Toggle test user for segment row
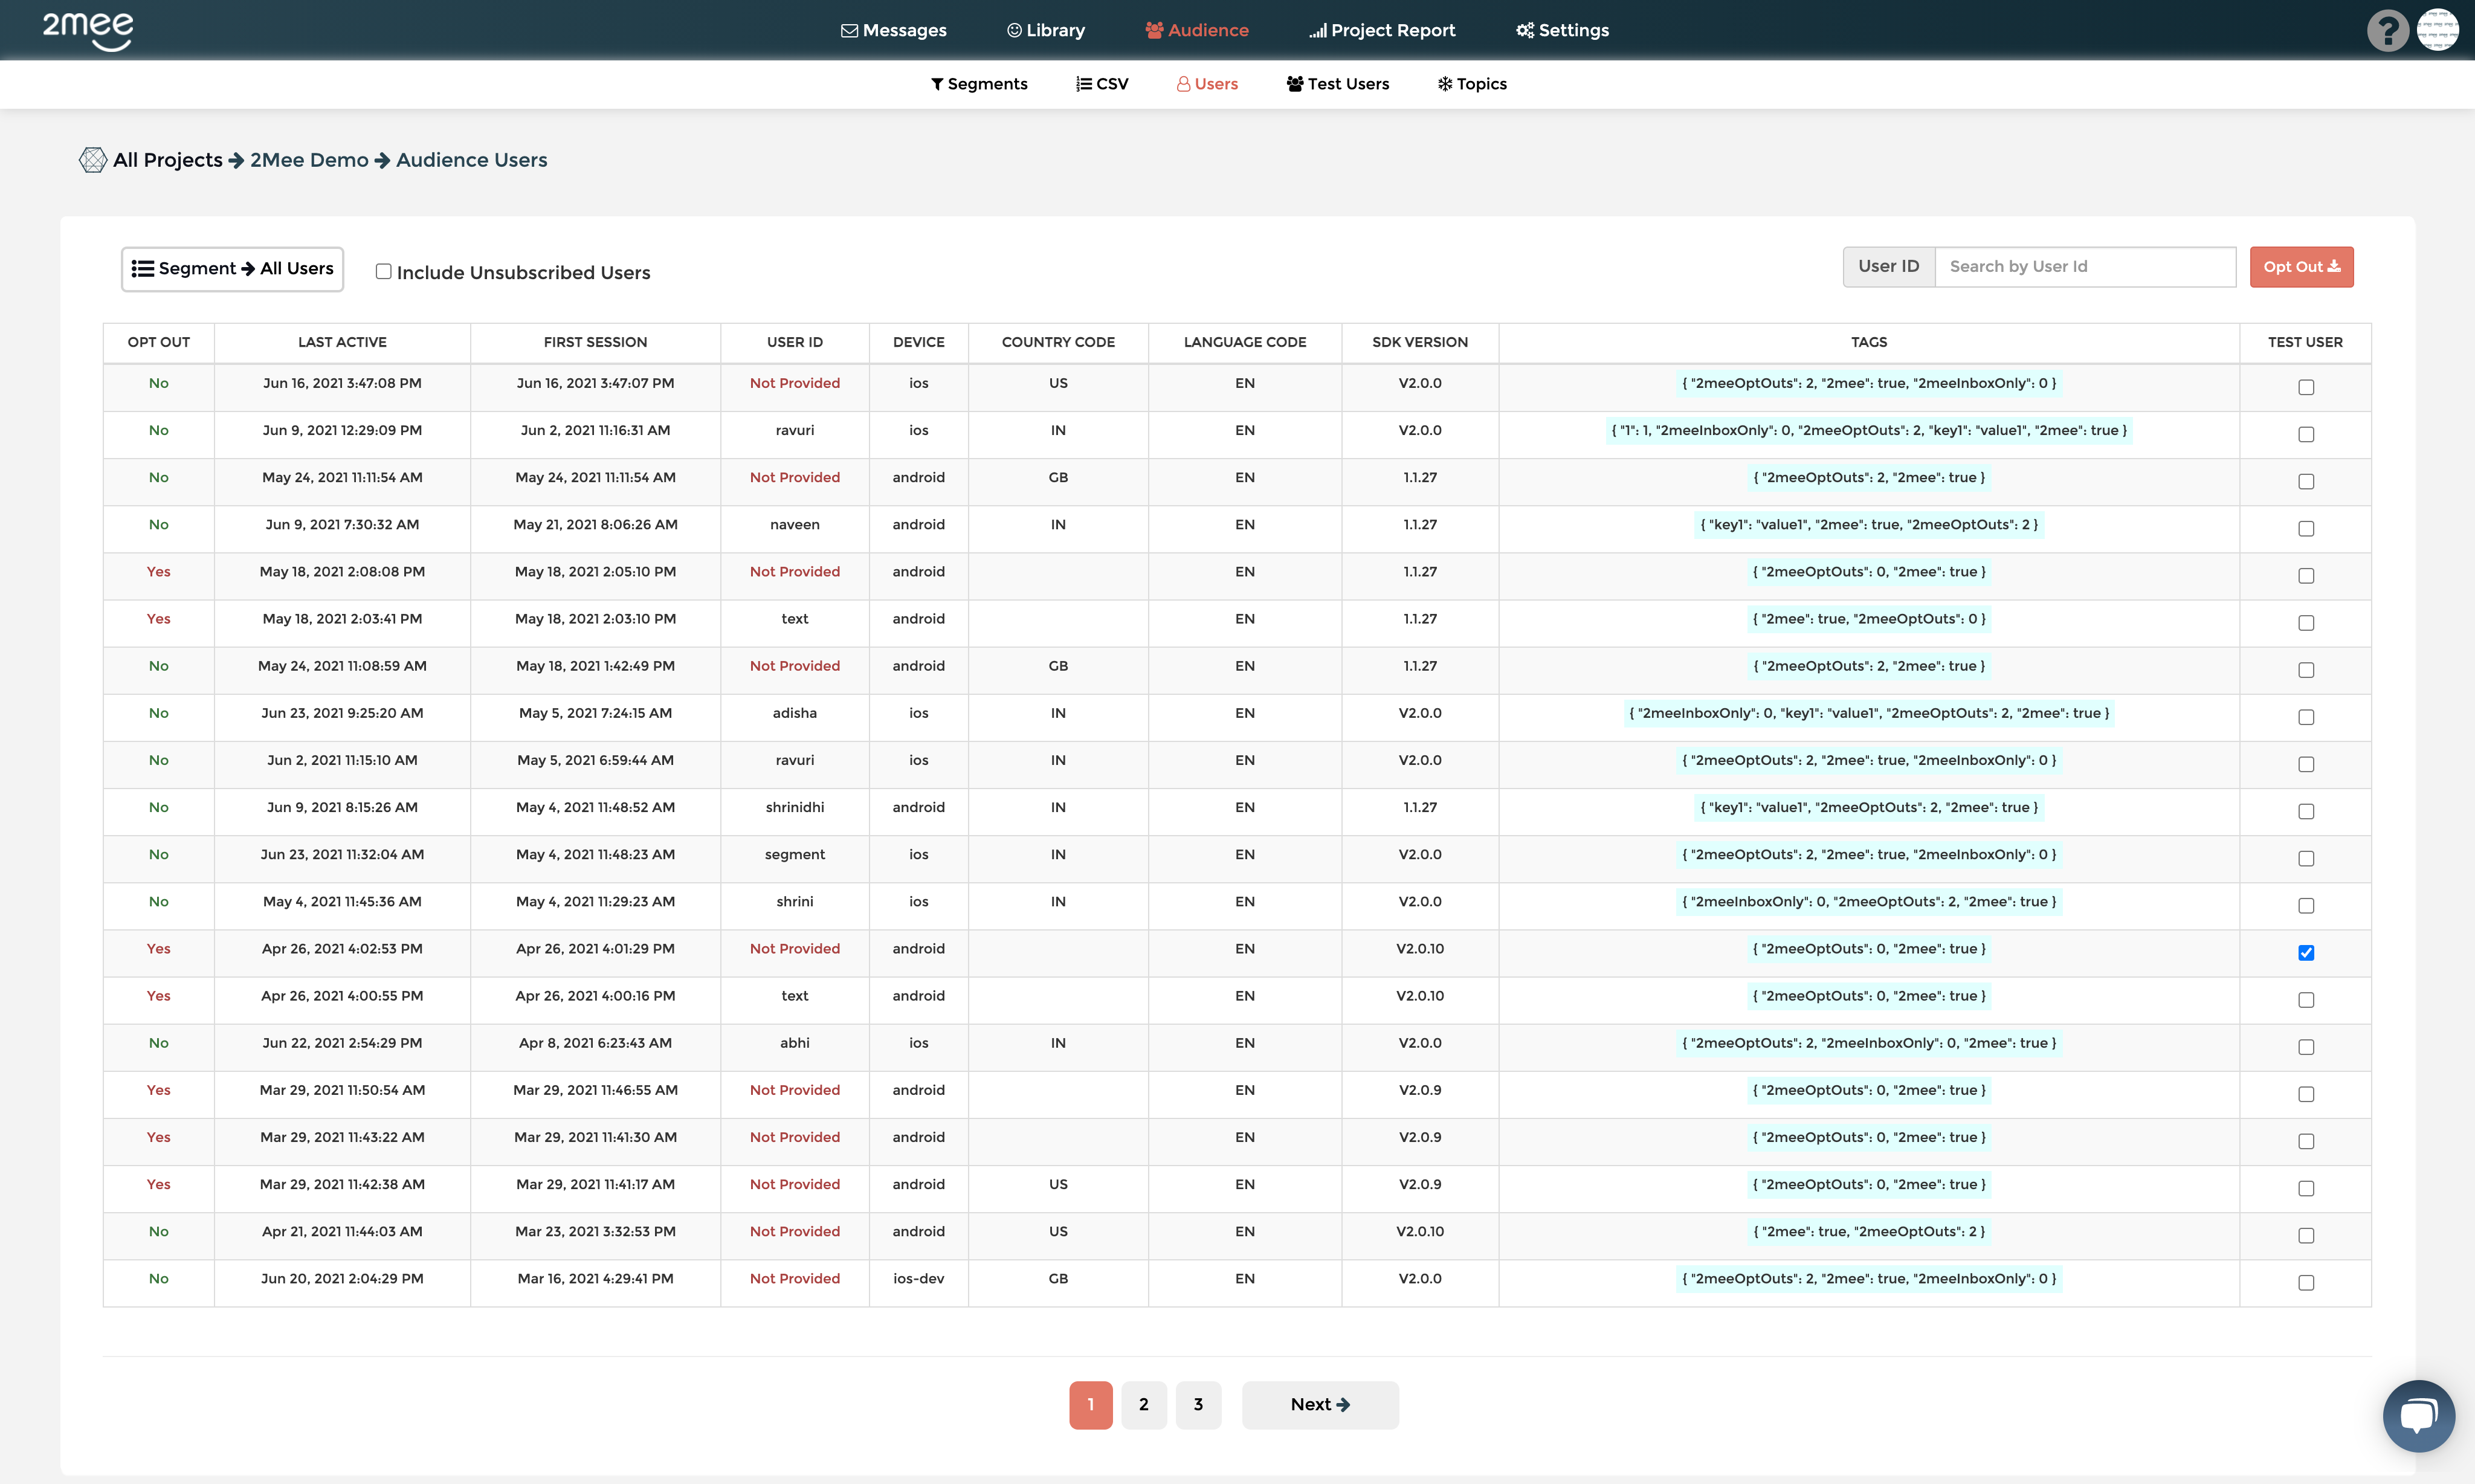This screenshot has width=2475, height=1484. 2306,858
